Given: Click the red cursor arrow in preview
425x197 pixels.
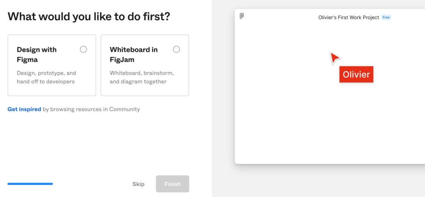Looking at the screenshot, I should (334, 58).
